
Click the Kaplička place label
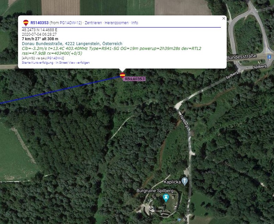[172, 182]
